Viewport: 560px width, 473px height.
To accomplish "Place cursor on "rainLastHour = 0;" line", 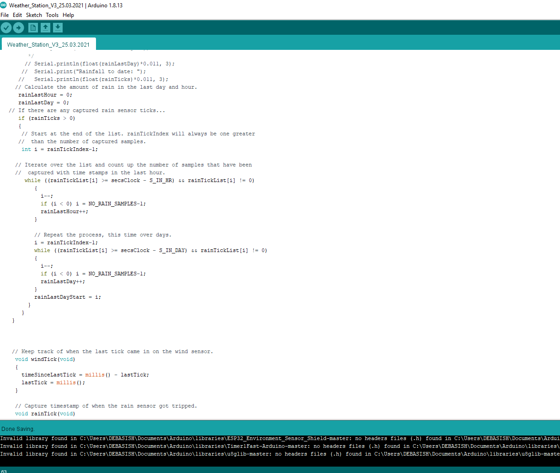I will coord(45,95).
